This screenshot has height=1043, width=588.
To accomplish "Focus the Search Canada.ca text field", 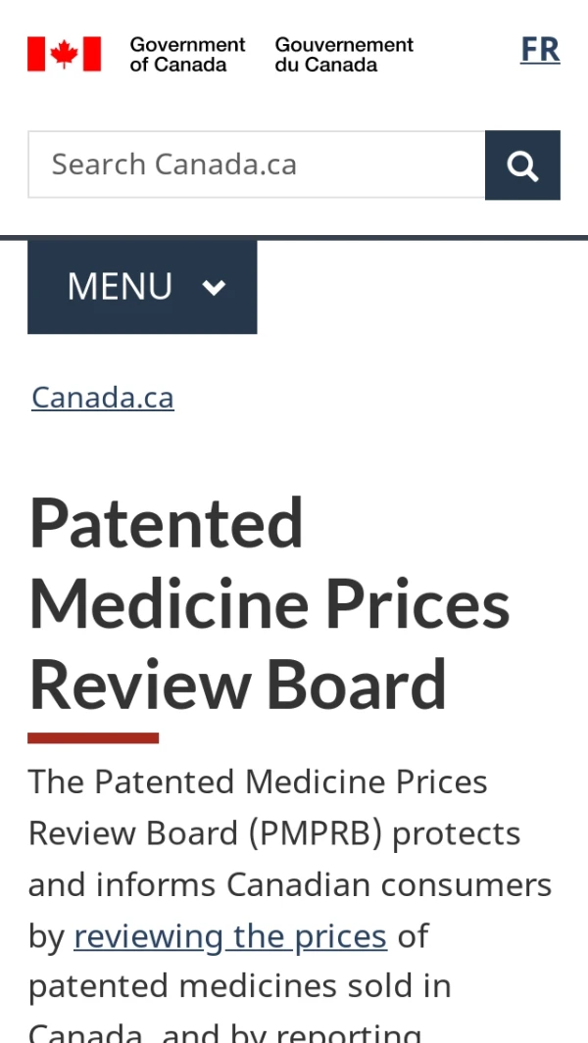I will point(257,165).
